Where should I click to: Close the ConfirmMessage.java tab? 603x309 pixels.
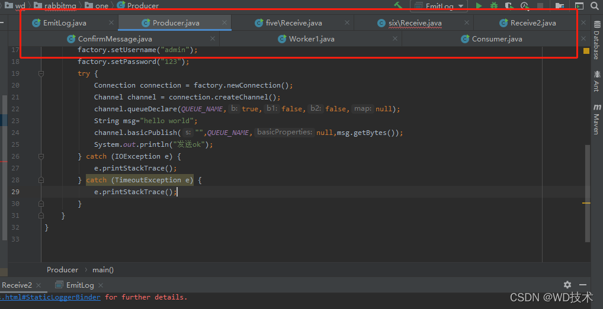pos(212,39)
